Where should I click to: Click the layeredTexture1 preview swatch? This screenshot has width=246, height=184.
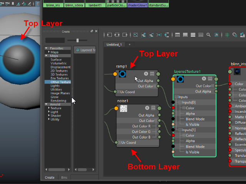point(180,79)
